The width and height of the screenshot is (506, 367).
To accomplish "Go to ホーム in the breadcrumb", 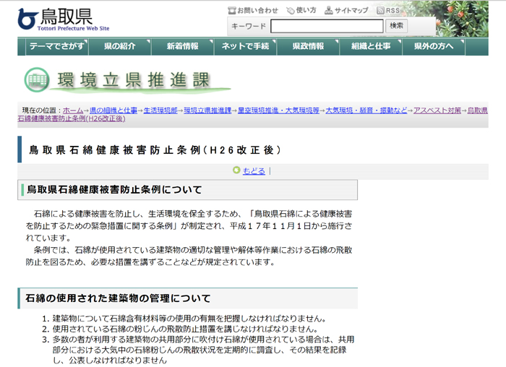I will click(x=73, y=111).
